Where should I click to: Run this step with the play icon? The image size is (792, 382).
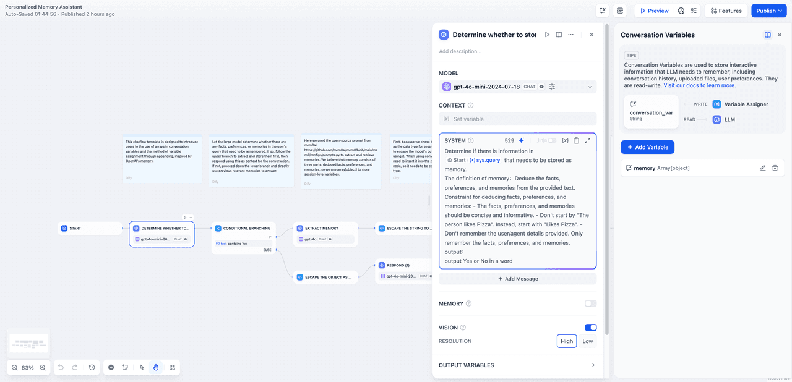pos(547,35)
